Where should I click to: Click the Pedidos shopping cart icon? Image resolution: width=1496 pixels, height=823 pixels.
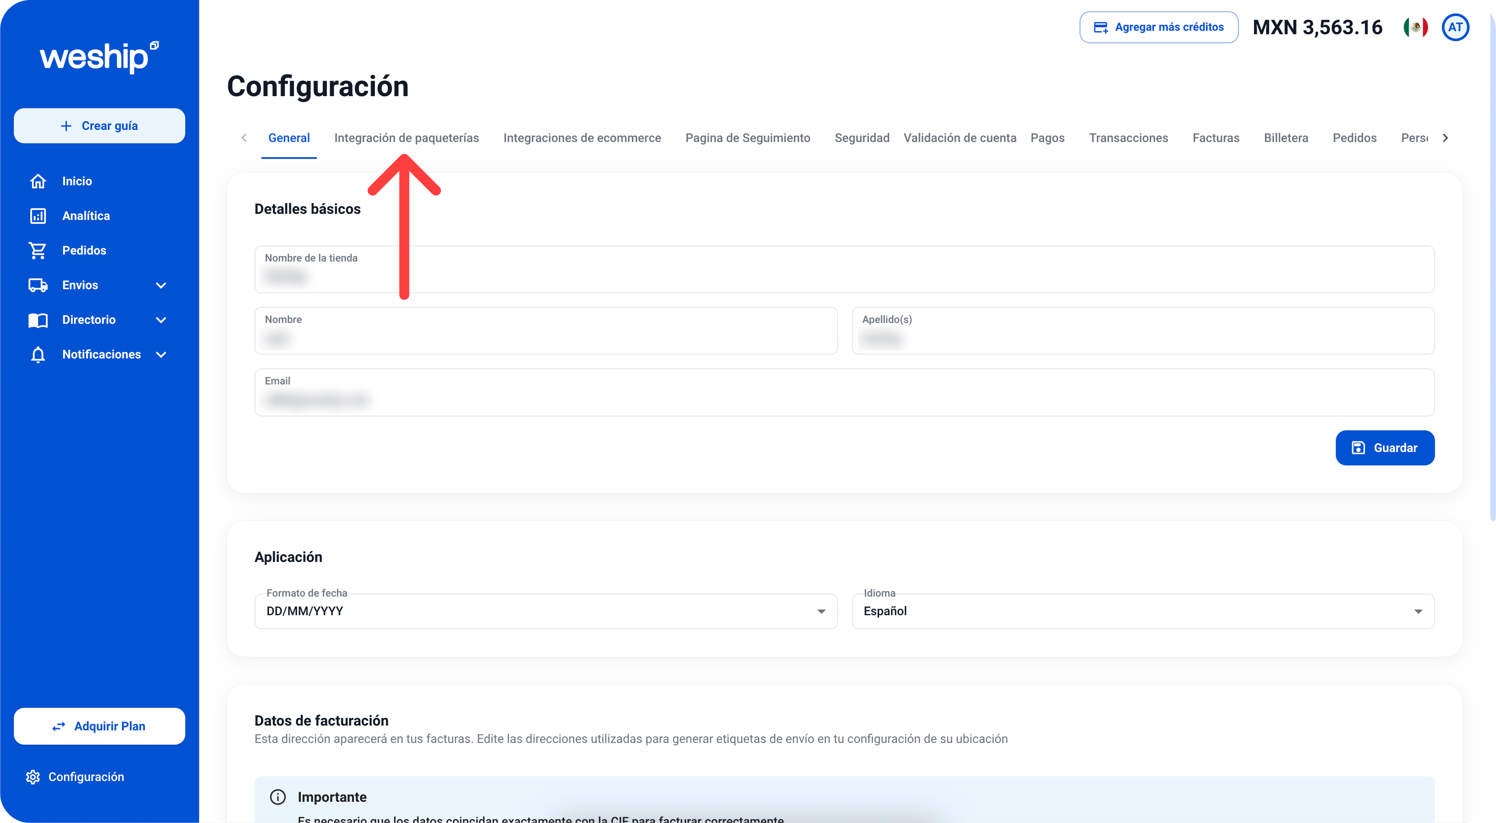pyautogui.click(x=38, y=250)
